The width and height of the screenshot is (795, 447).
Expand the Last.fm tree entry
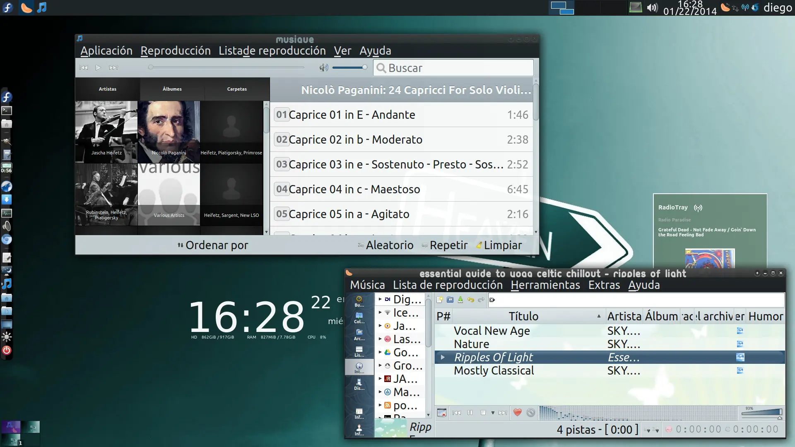[380, 339]
